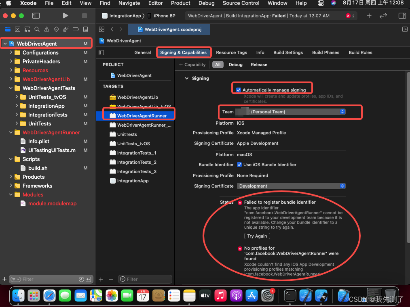Select the Find navigator magnifying glass
The height and width of the screenshot is (307, 410).
[37, 29]
